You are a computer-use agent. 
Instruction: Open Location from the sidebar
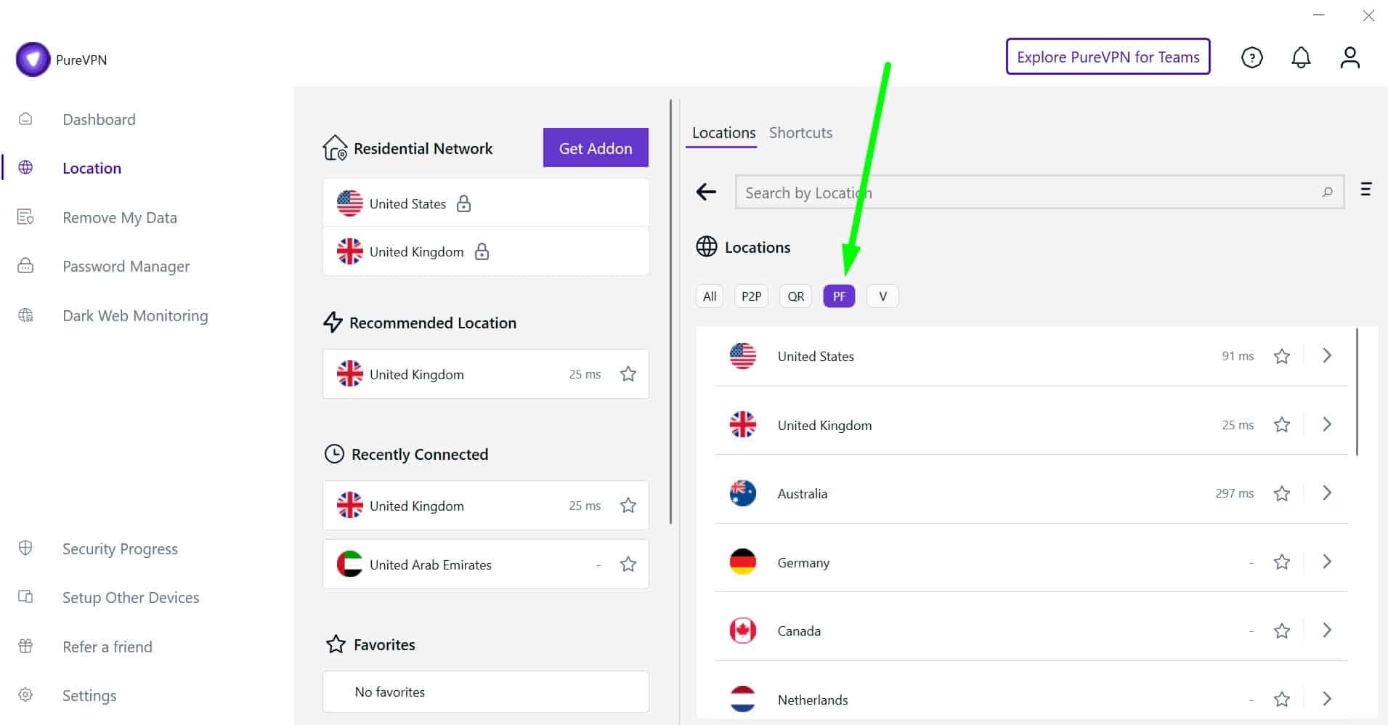click(92, 168)
